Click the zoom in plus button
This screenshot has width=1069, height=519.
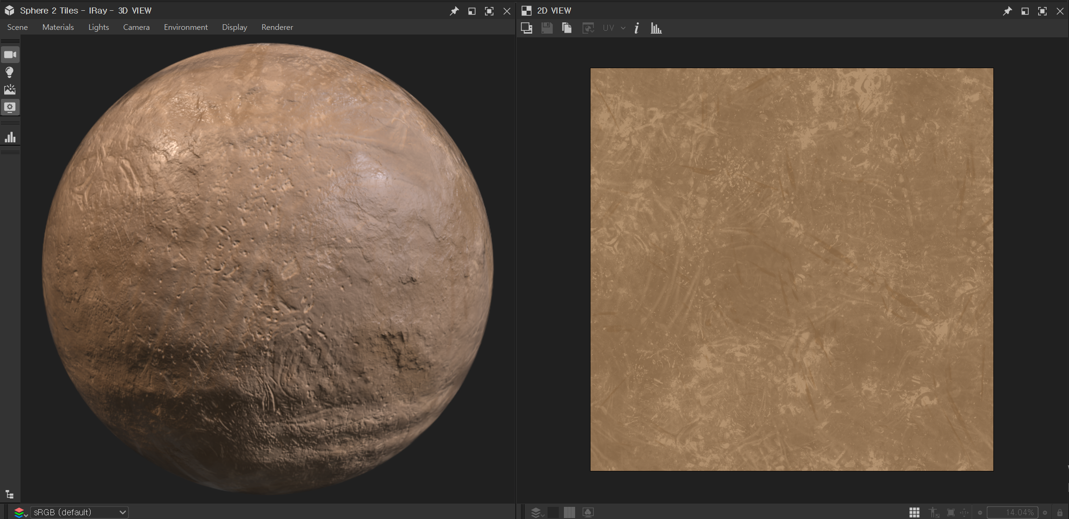(1045, 512)
